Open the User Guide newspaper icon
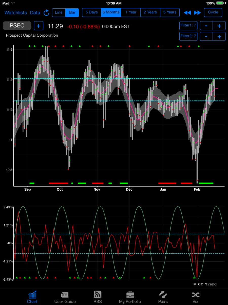228x305 pixels. (x=65, y=295)
